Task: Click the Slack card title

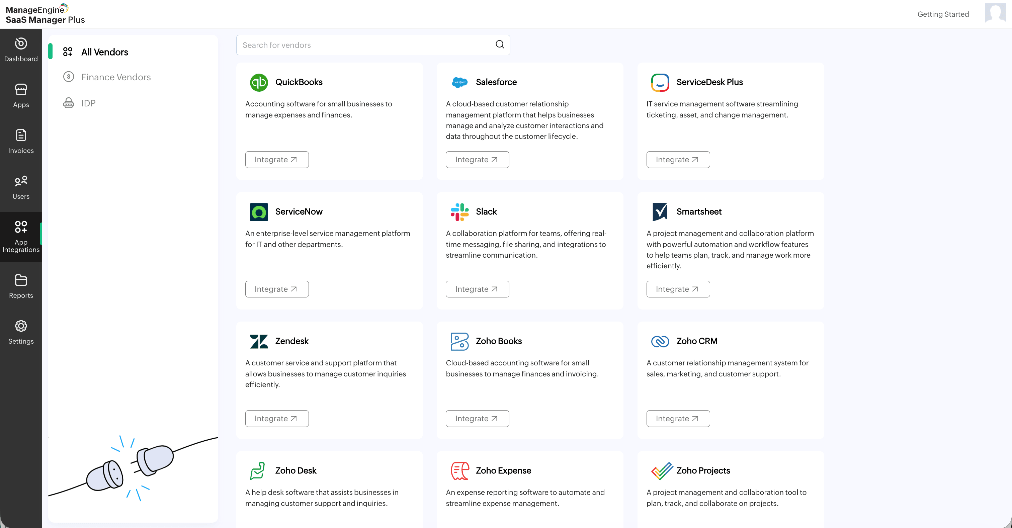Action: [x=486, y=212]
